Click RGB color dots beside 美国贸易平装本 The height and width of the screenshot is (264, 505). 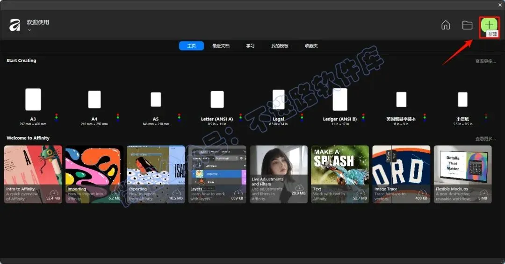[425, 117]
